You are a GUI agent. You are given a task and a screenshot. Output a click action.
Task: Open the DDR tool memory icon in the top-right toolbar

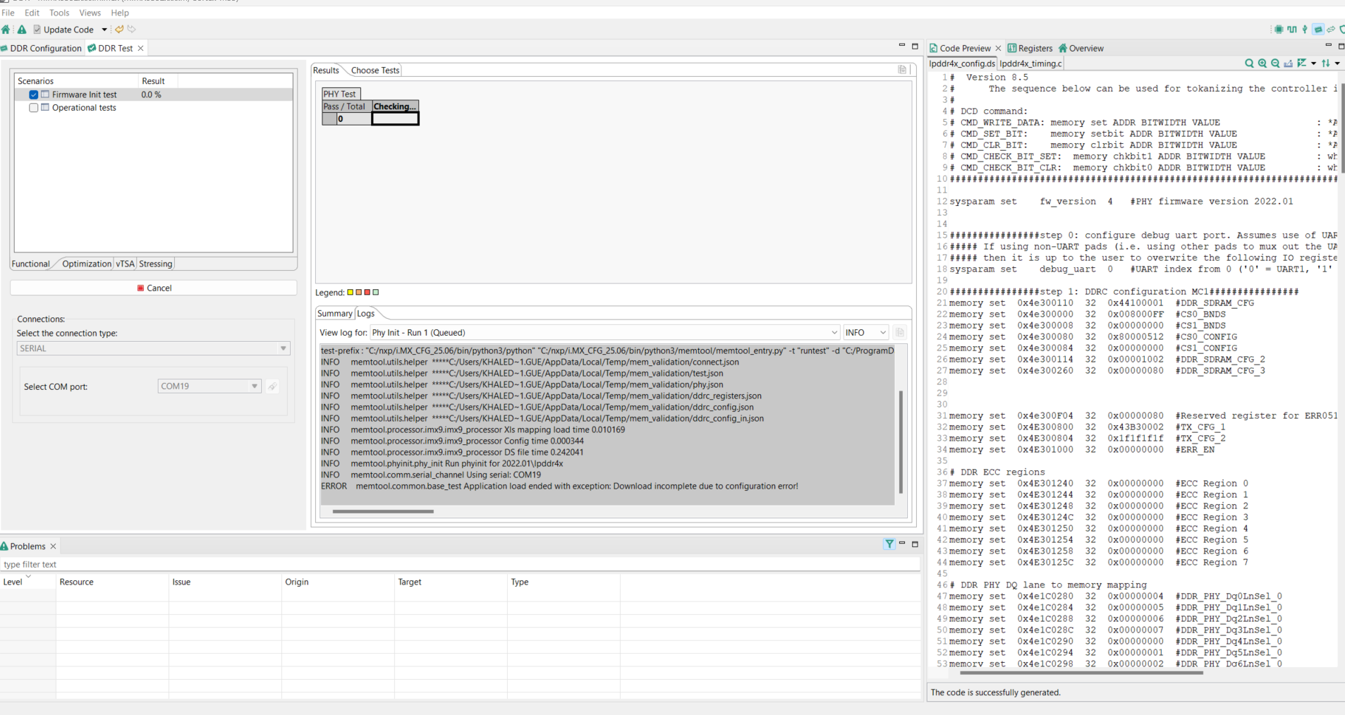(x=1317, y=30)
